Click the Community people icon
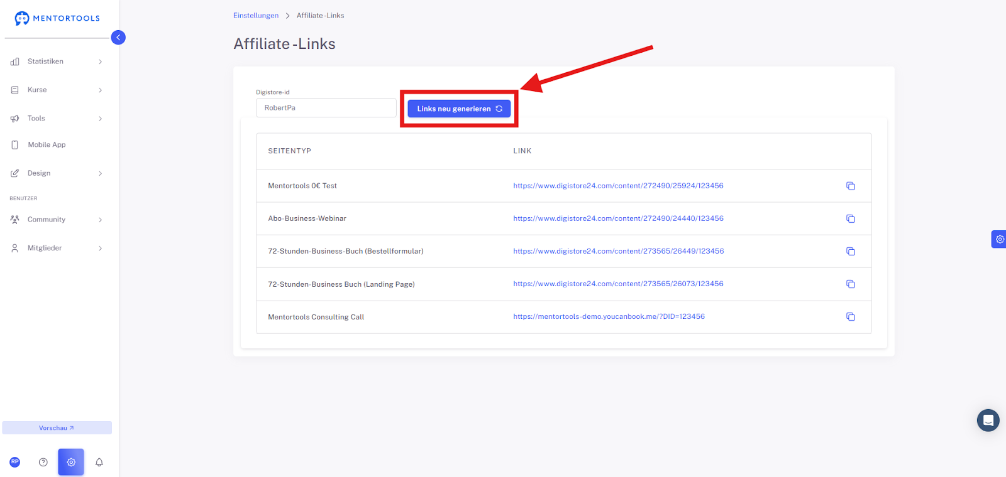This screenshot has width=1006, height=477. [15, 220]
